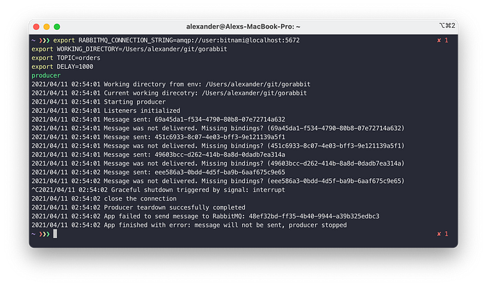
Task: Click the export TOPIC=orders line
Action: (x=66, y=58)
